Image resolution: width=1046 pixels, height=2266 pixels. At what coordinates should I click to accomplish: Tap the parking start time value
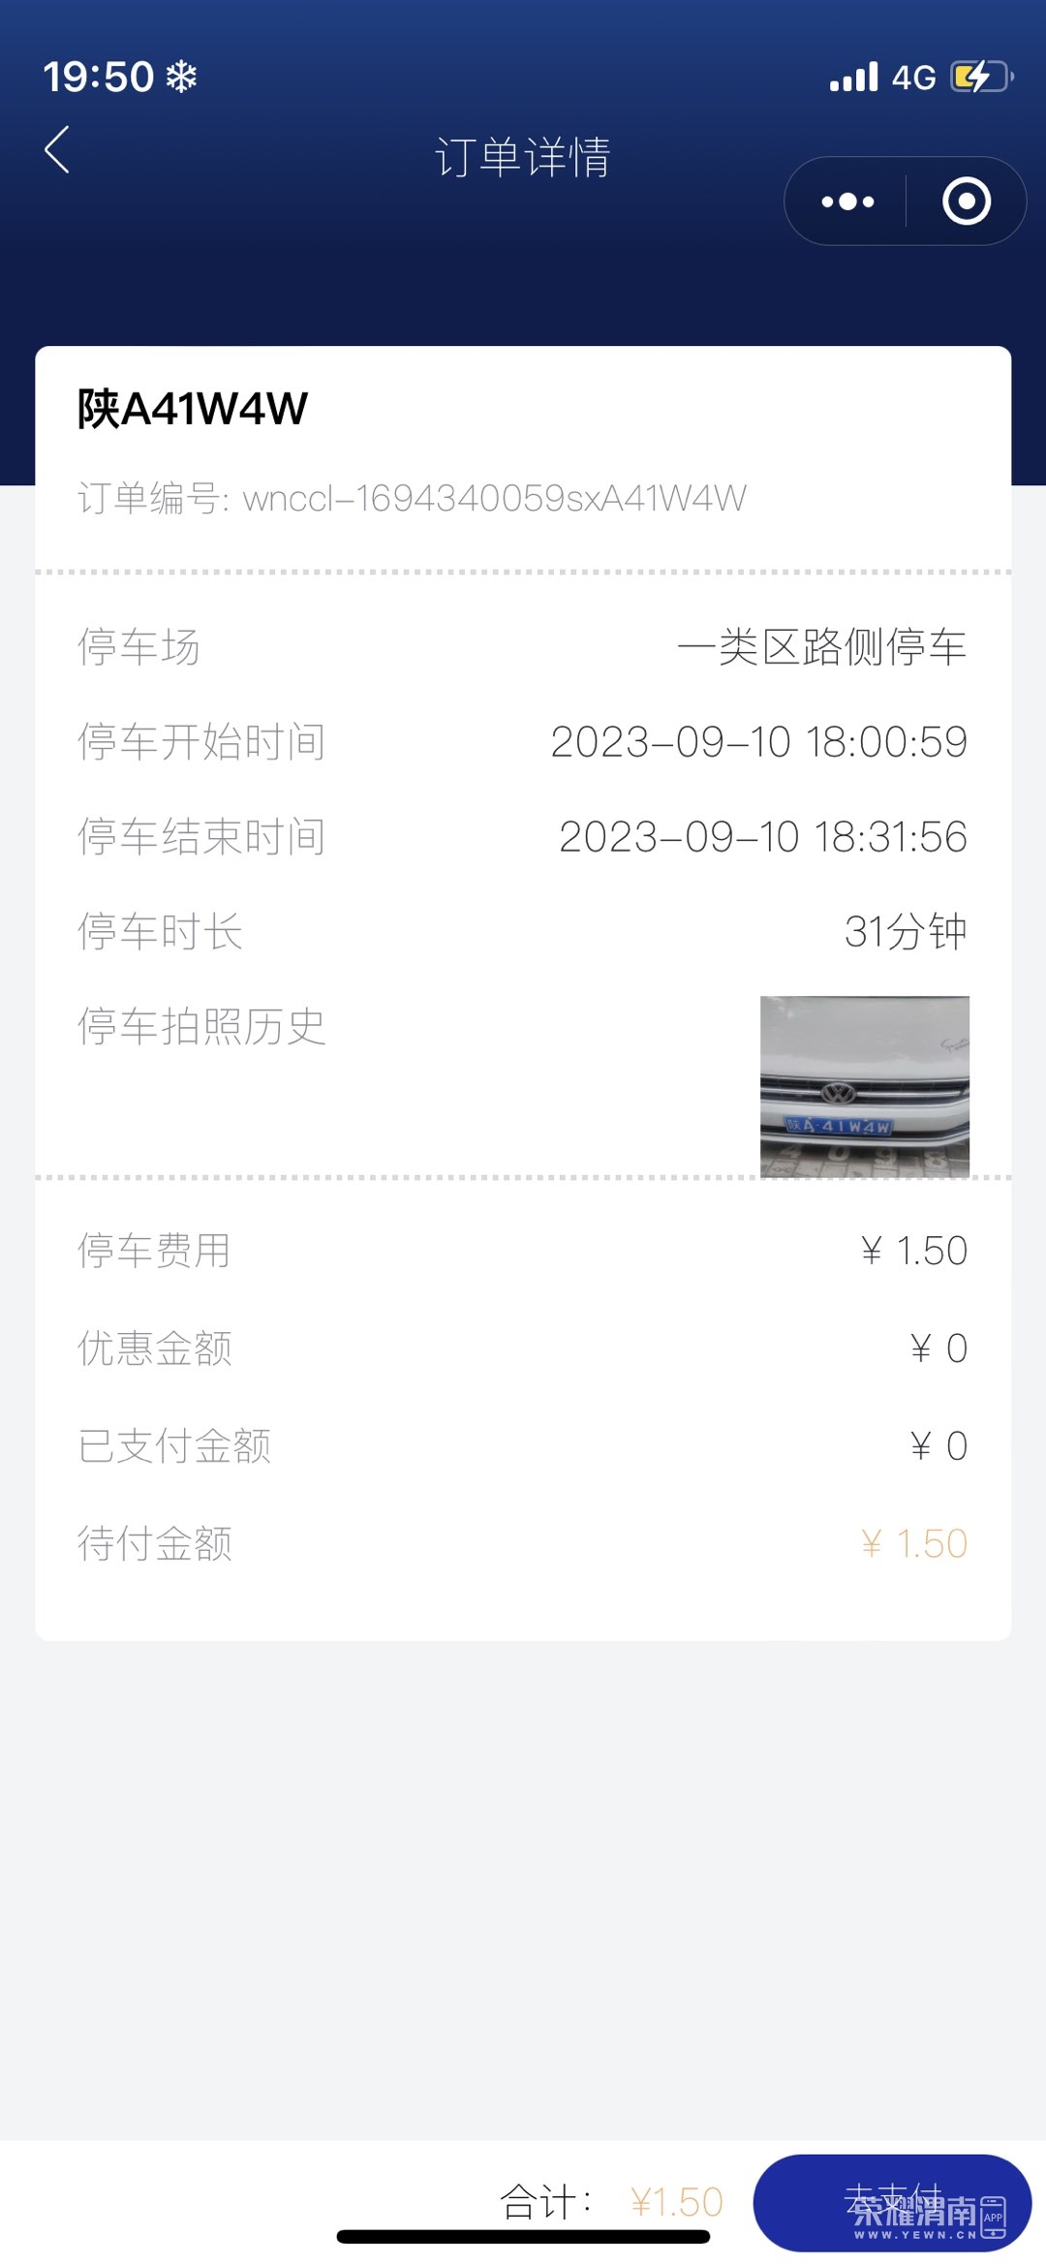[758, 742]
